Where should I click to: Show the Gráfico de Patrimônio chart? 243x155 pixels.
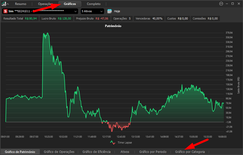(x=20, y=152)
